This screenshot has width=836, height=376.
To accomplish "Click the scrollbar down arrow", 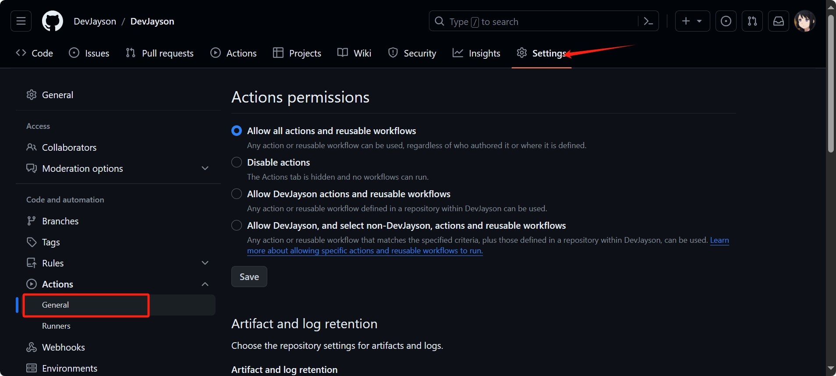I will (x=831, y=368).
